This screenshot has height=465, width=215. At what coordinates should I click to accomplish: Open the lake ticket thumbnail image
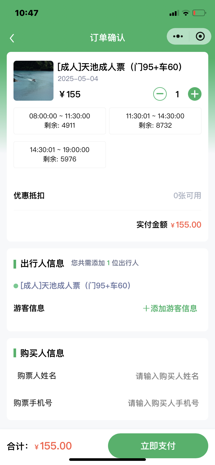tap(33, 81)
